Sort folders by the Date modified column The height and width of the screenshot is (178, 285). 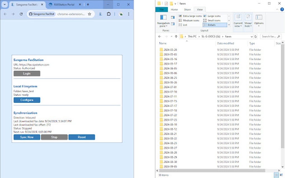coord(225,43)
